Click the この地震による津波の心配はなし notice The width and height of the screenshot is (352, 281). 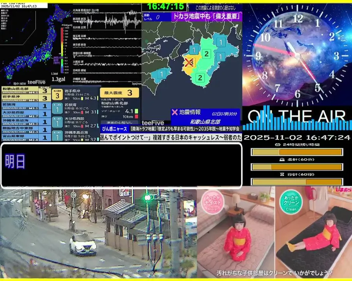pyautogui.click(x=216, y=8)
